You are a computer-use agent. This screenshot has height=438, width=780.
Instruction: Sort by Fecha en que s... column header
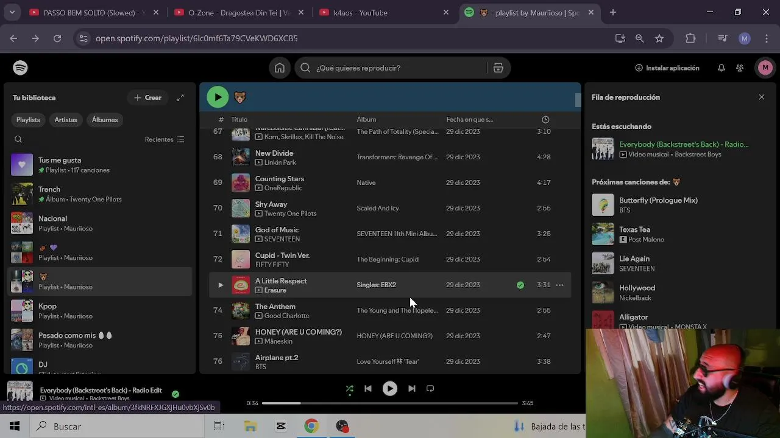469,119
